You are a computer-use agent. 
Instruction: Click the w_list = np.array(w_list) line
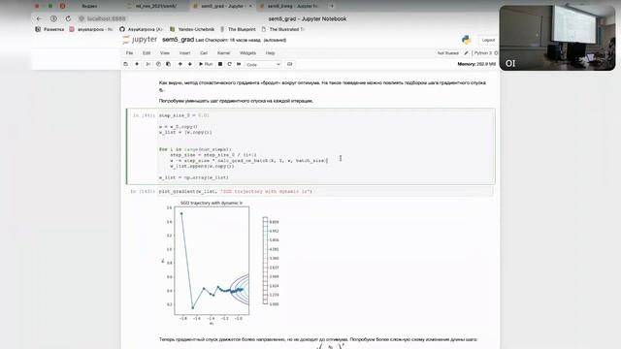point(194,177)
